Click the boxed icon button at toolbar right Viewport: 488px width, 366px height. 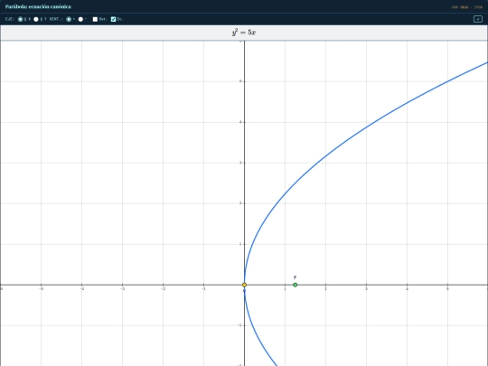(x=478, y=19)
